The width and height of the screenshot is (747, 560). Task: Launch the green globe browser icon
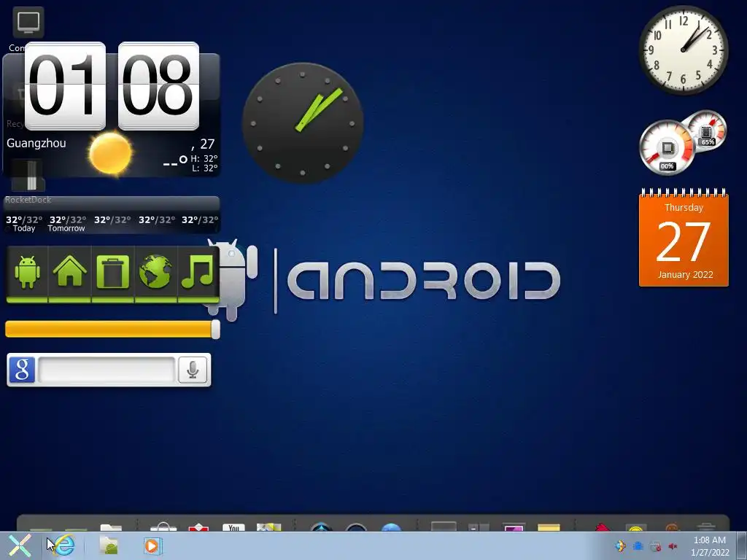coord(155,272)
